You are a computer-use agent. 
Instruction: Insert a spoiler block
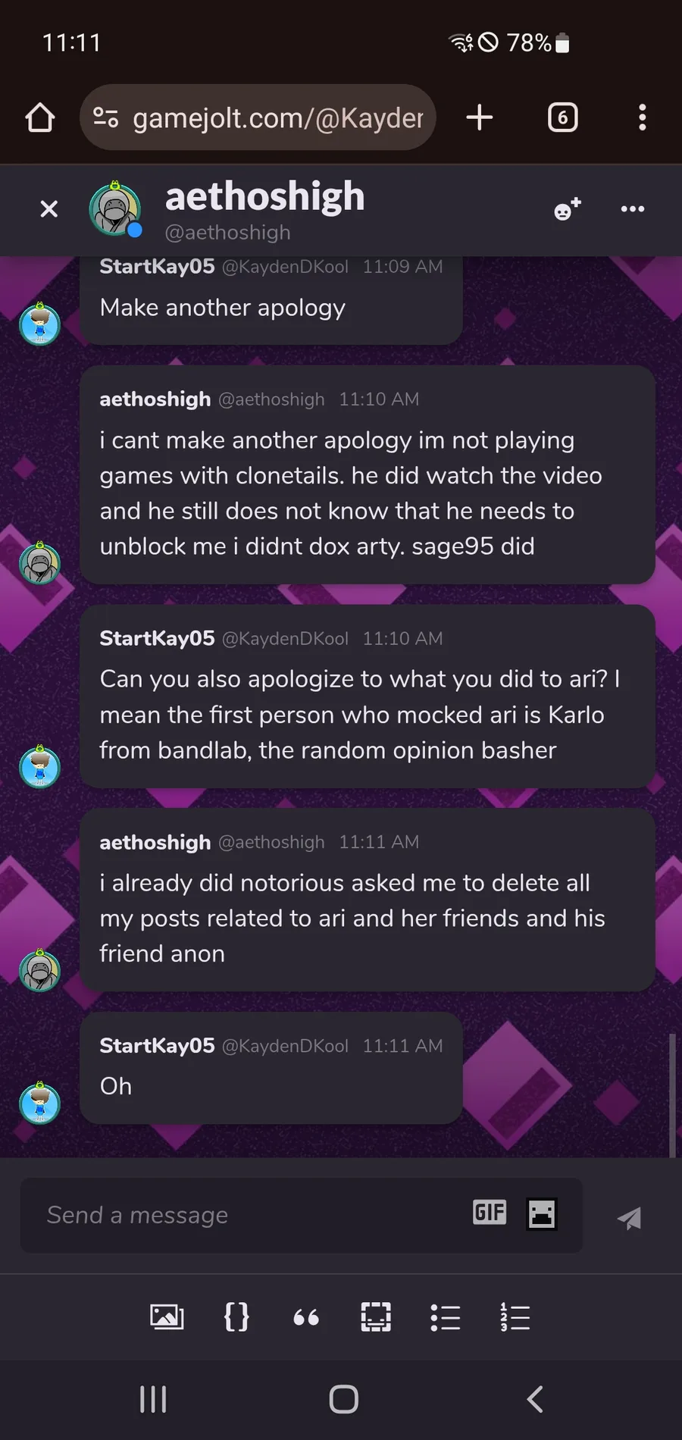pos(376,1317)
